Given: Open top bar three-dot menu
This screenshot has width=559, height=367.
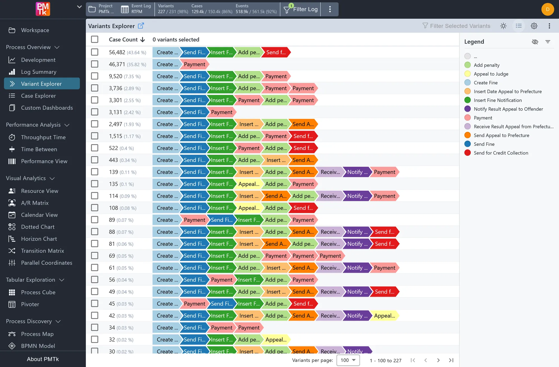Looking at the screenshot, I should (330, 9).
